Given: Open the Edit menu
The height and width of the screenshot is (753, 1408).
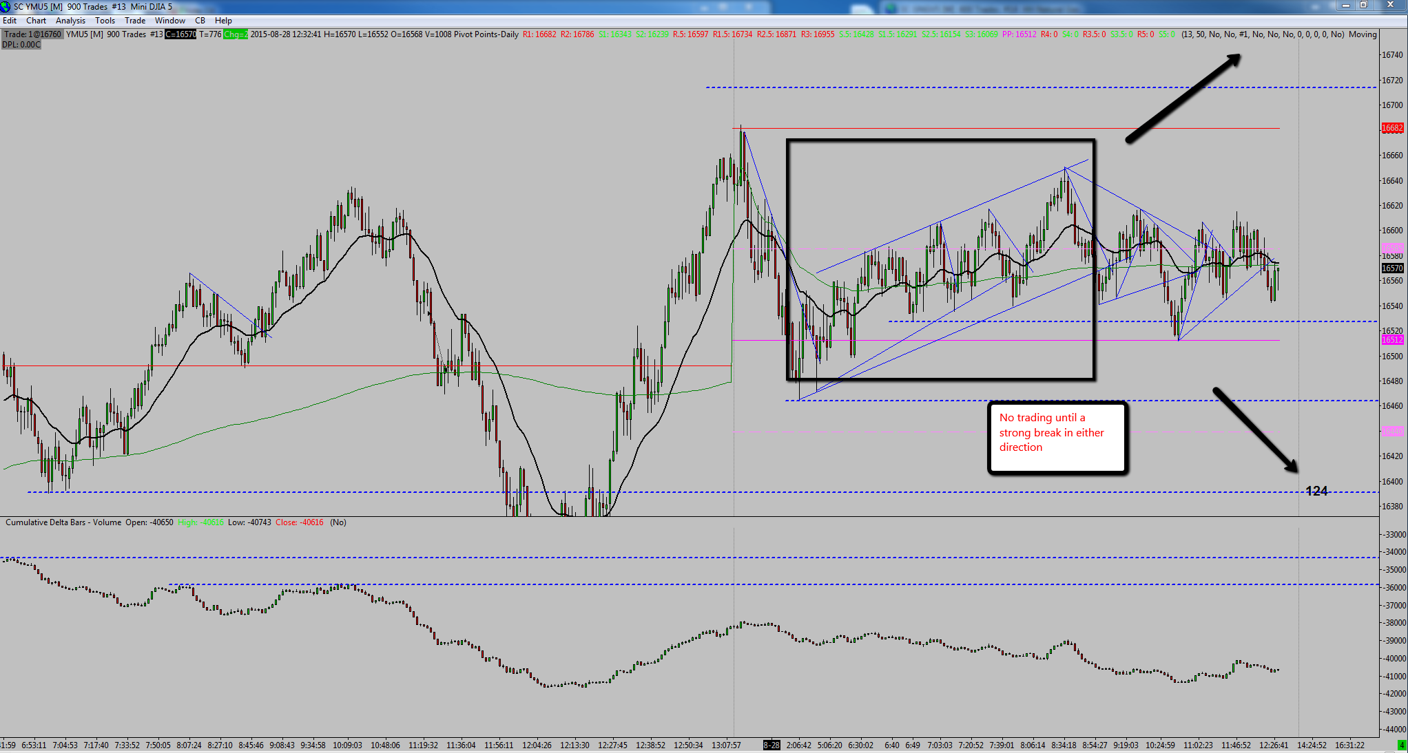Looking at the screenshot, I should 10,21.
